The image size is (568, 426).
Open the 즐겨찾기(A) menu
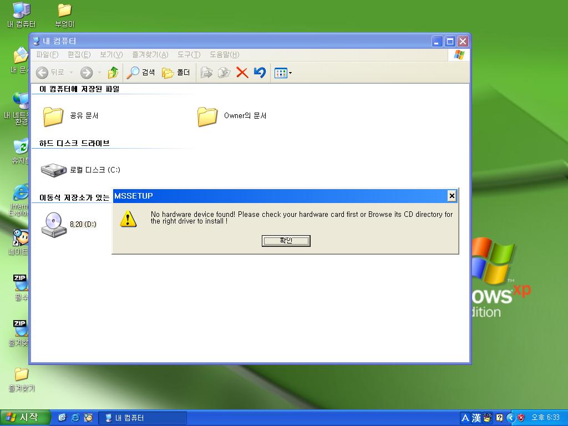click(x=150, y=55)
